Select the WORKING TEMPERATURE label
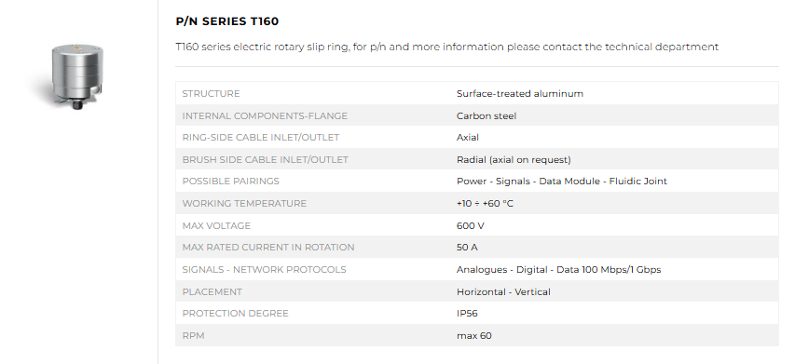 (244, 204)
